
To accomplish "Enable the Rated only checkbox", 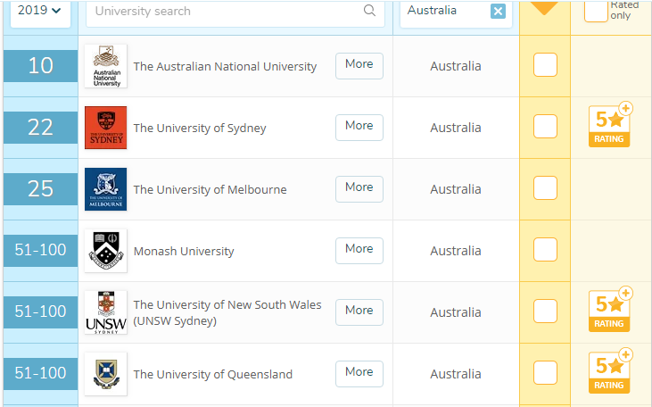I will pyautogui.click(x=596, y=11).
